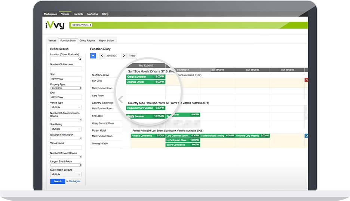Switch to the Group Reports tab
Viewport: 350px width, 201px height.
tap(87, 40)
